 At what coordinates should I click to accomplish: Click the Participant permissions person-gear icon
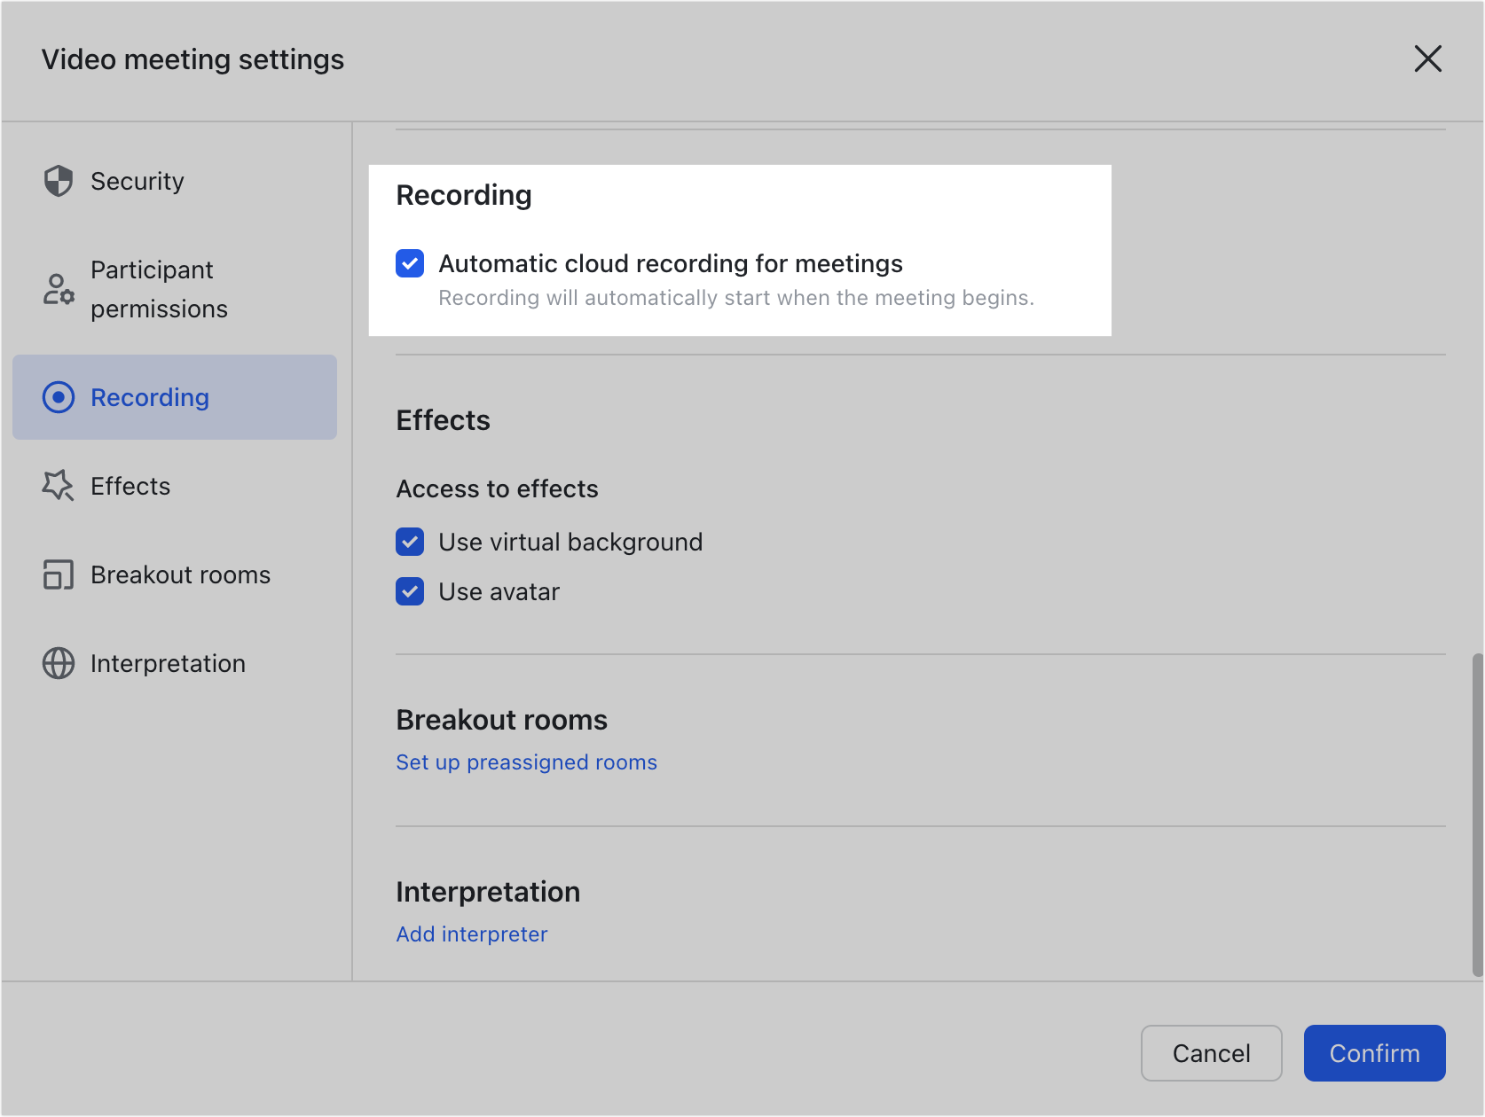tap(59, 289)
